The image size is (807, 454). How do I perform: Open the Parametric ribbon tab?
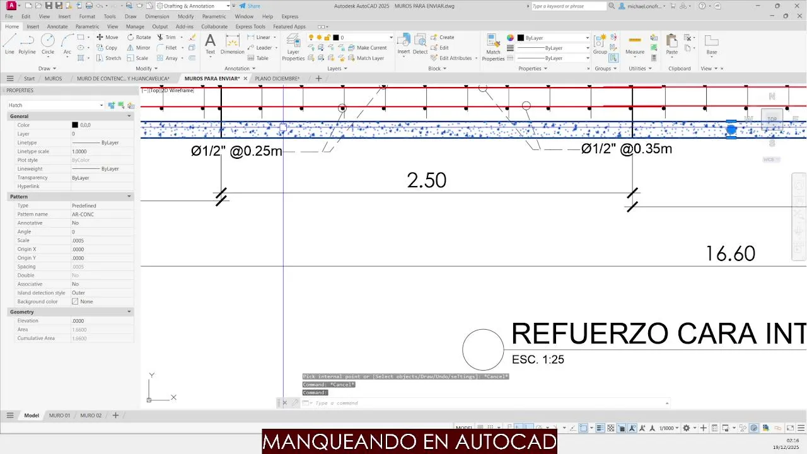coord(87,26)
